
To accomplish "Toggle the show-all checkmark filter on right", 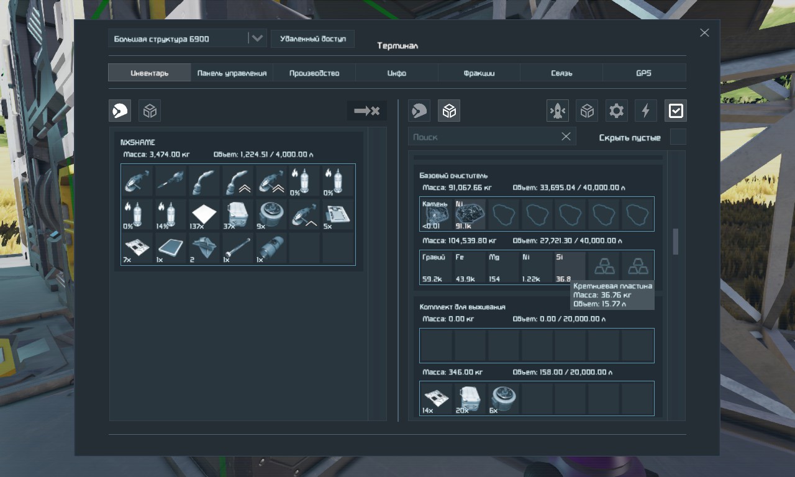I will pos(675,111).
